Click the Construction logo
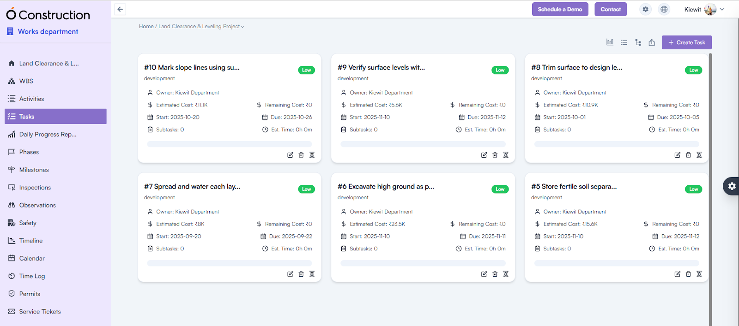 [48, 14]
